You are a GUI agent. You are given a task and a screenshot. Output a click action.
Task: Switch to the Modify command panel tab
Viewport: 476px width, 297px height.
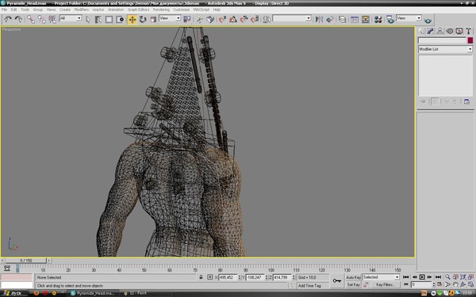(431, 31)
